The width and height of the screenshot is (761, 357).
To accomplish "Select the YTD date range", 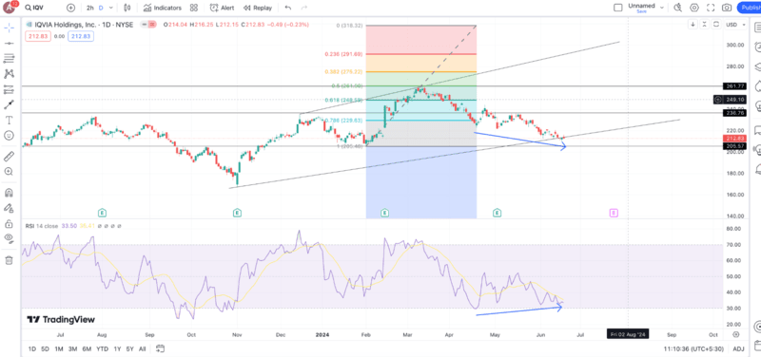I will (x=103, y=348).
